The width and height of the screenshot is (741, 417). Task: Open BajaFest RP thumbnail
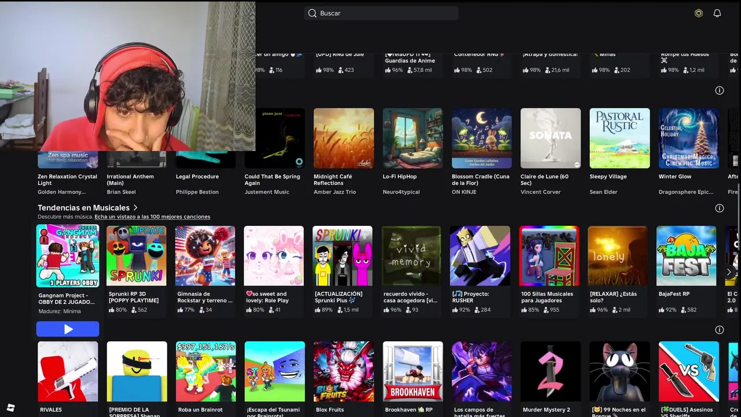point(687,256)
